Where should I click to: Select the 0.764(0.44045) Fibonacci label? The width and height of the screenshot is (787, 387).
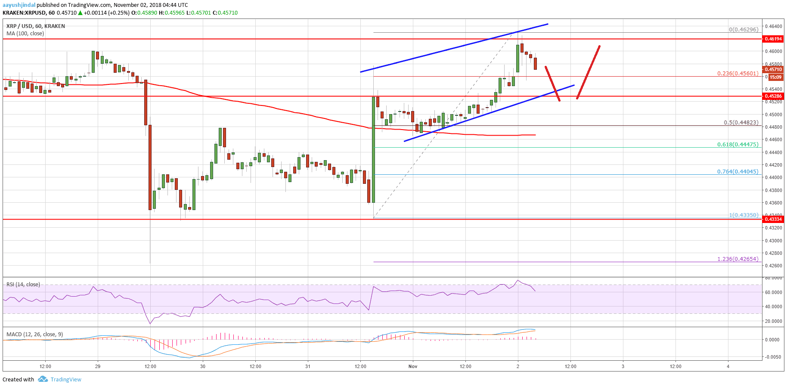tap(738, 172)
